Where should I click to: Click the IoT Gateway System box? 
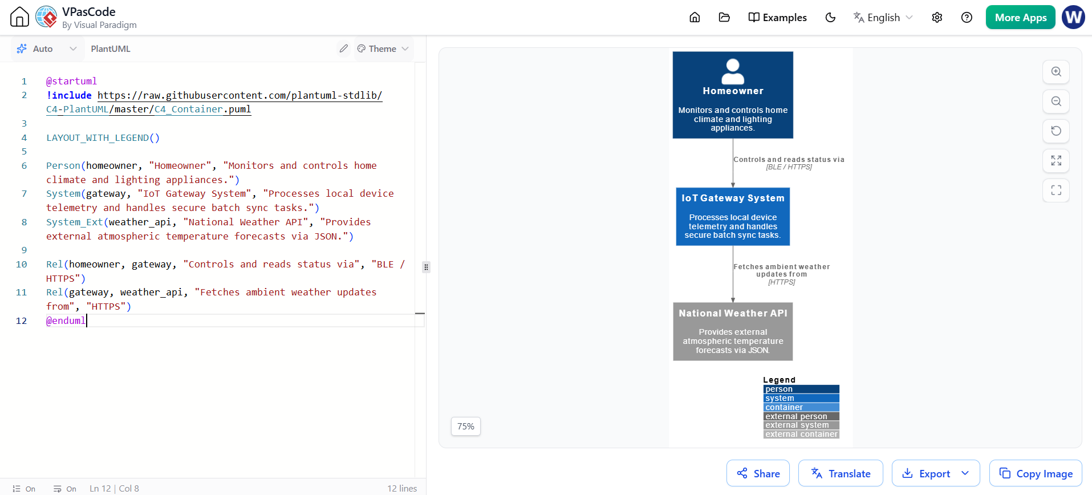click(733, 217)
